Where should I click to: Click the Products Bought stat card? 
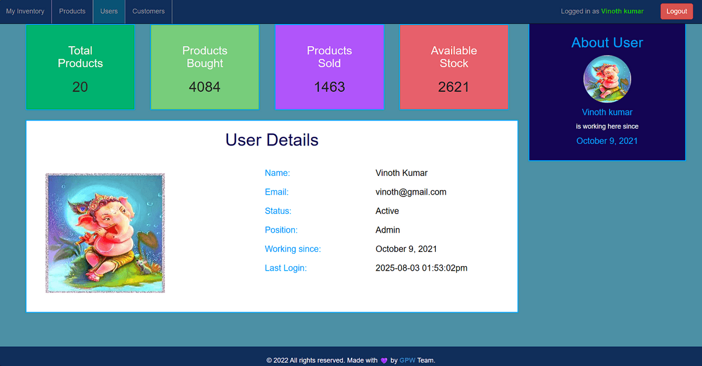[205, 67]
